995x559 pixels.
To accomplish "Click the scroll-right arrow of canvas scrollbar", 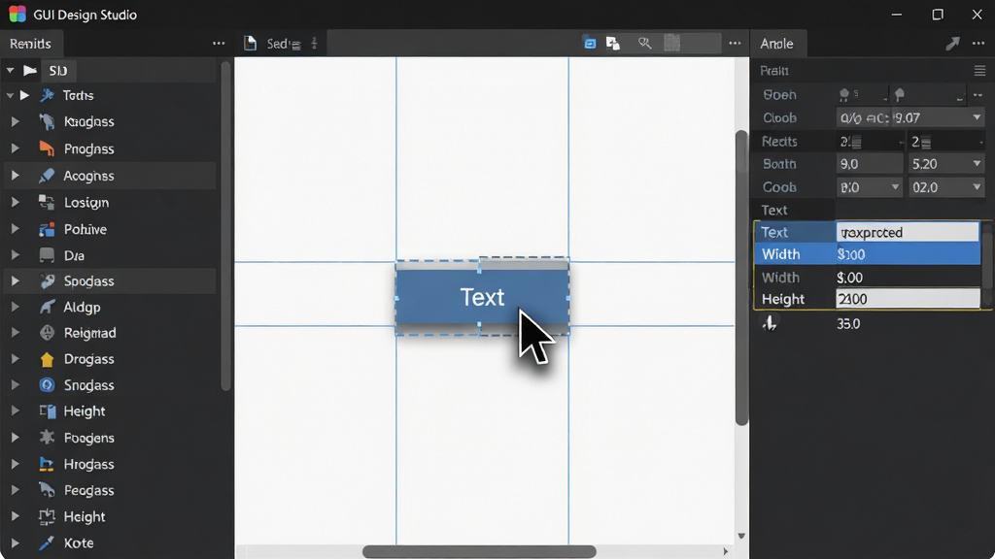I will (x=726, y=551).
